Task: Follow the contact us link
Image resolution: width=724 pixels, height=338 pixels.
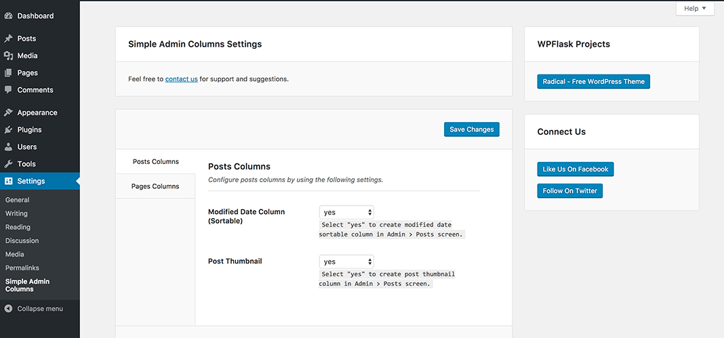Action: click(182, 79)
